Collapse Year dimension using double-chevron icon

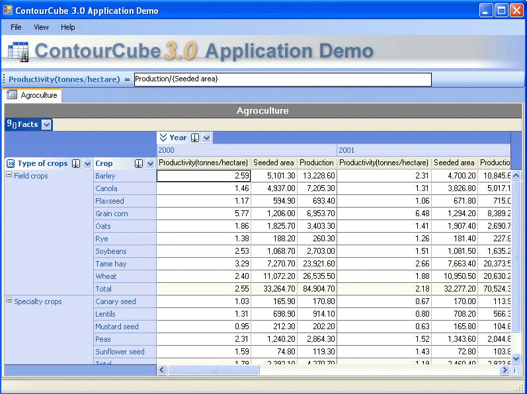163,138
